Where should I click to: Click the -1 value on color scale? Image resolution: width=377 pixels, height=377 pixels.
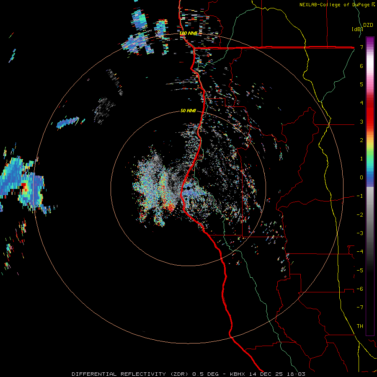pyautogui.click(x=360, y=196)
